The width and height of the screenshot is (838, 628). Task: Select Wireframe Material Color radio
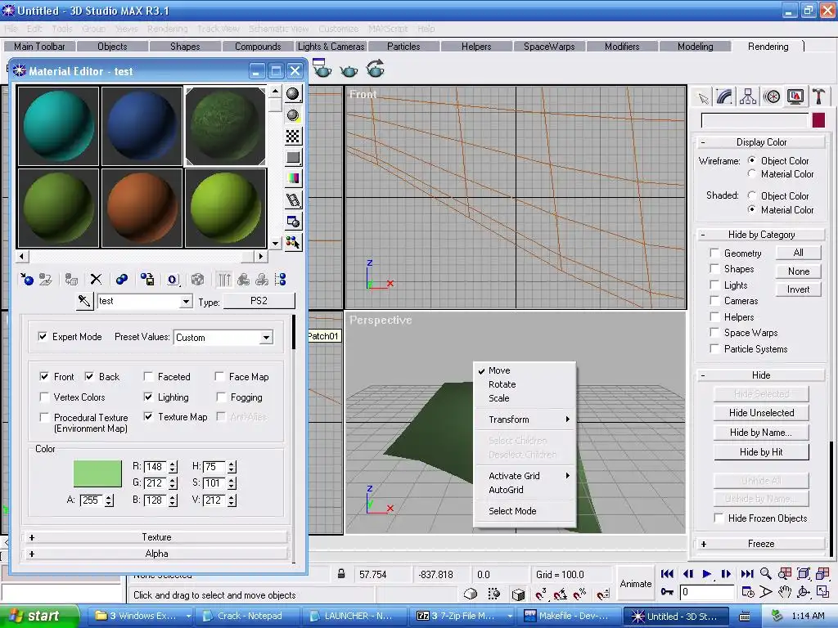(x=752, y=174)
